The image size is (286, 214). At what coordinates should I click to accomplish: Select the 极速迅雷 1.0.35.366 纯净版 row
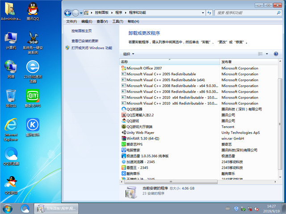coord(170,156)
